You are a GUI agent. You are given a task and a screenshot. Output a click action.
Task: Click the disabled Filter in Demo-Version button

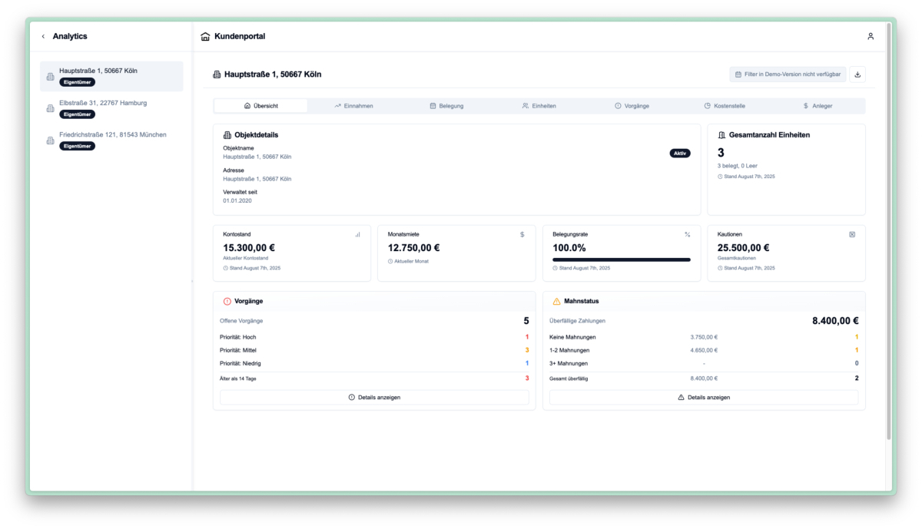point(788,74)
